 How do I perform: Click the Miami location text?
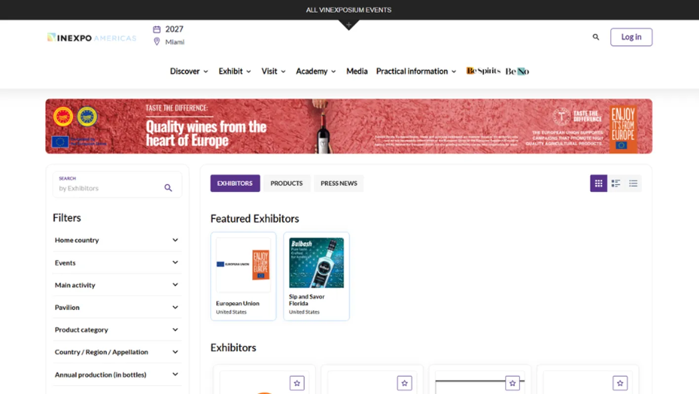coord(175,42)
